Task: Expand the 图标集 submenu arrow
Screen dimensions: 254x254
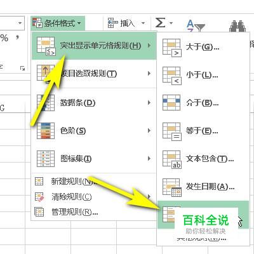Action: click(149, 159)
